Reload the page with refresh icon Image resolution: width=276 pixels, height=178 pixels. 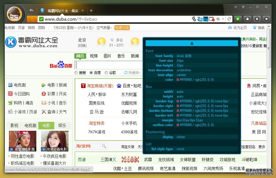tap(229, 19)
